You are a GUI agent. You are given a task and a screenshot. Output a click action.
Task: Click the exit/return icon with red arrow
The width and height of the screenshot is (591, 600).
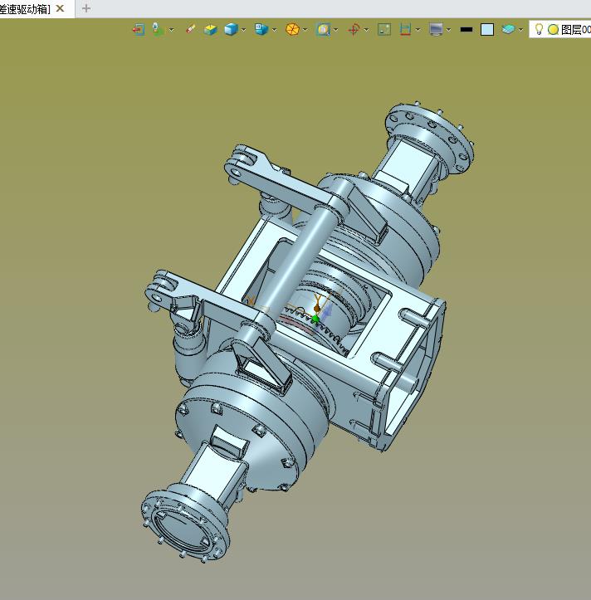click(x=139, y=30)
